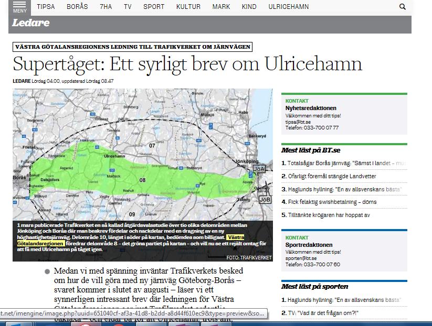Click the Ledare section heading
The width and height of the screenshot is (432, 326).
click(31, 23)
